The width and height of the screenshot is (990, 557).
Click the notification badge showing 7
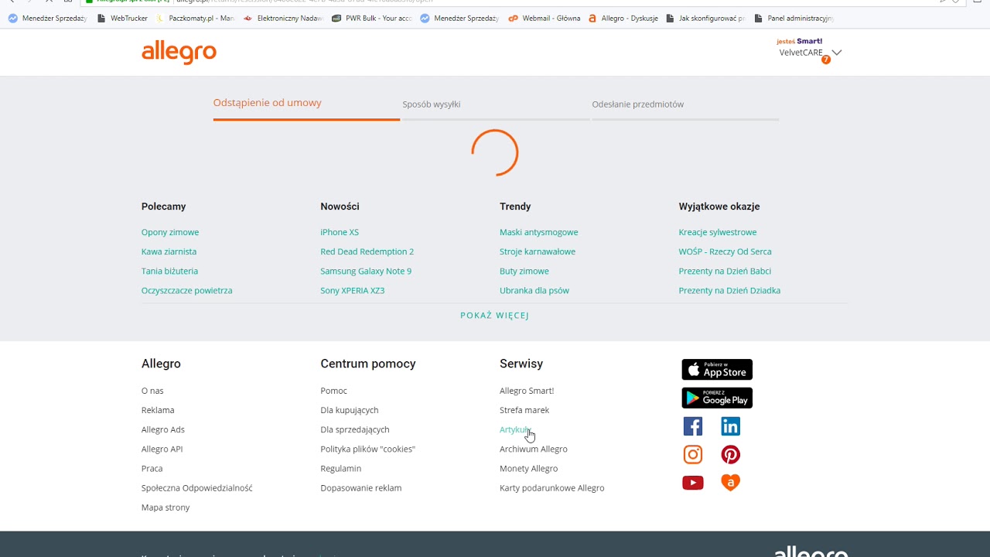(826, 60)
